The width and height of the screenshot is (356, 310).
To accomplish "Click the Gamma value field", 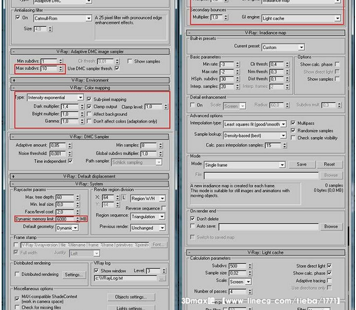I will pos(70,121).
